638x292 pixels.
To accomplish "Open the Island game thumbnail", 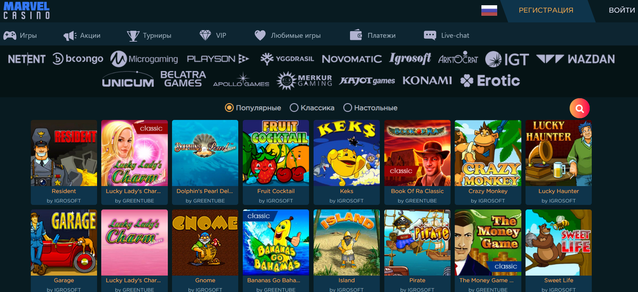I will click(347, 242).
